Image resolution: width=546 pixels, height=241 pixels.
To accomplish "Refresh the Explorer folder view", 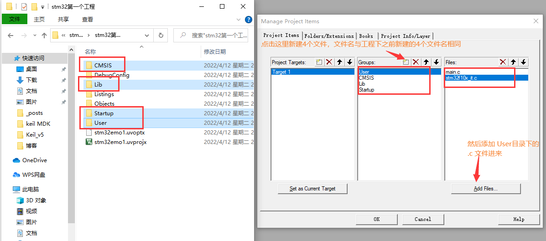I will (x=161, y=35).
